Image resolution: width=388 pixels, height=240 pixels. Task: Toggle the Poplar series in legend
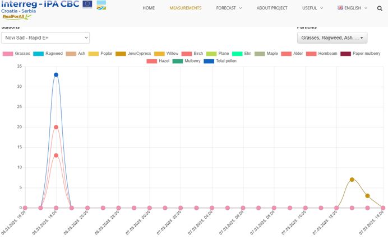pyautogui.click(x=100, y=54)
